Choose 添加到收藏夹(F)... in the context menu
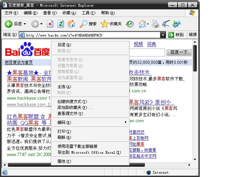 pos(90,108)
